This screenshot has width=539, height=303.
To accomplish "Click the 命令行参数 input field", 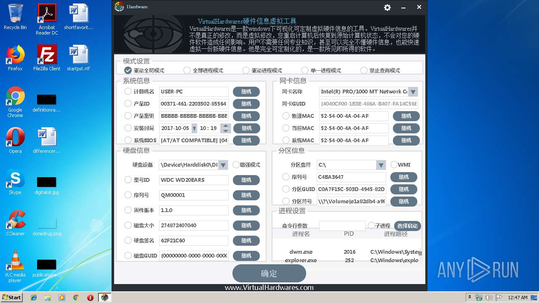I will pyautogui.click(x=342, y=226).
